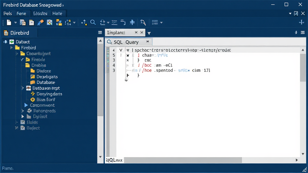Switch to the Iinptancl tab
308x173 pixels.
[116, 32]
